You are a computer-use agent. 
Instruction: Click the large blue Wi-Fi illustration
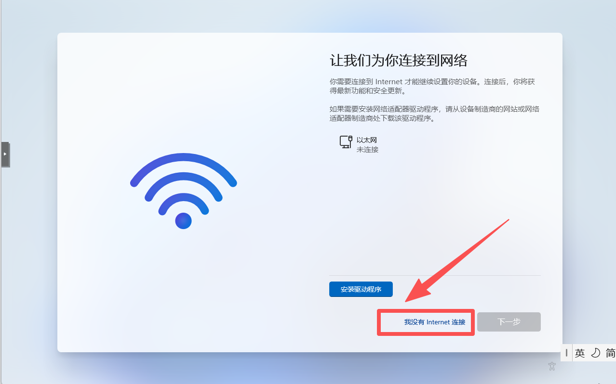click(x=183, y=191)
